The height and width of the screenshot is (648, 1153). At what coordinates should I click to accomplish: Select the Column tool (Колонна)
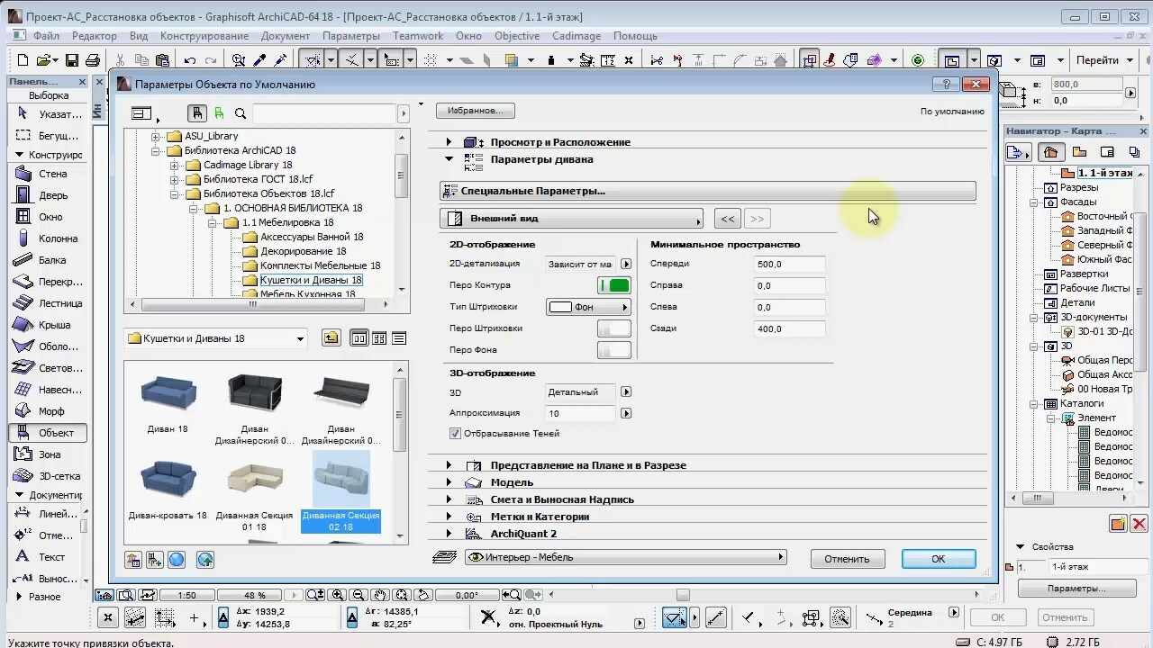[48, 238]
